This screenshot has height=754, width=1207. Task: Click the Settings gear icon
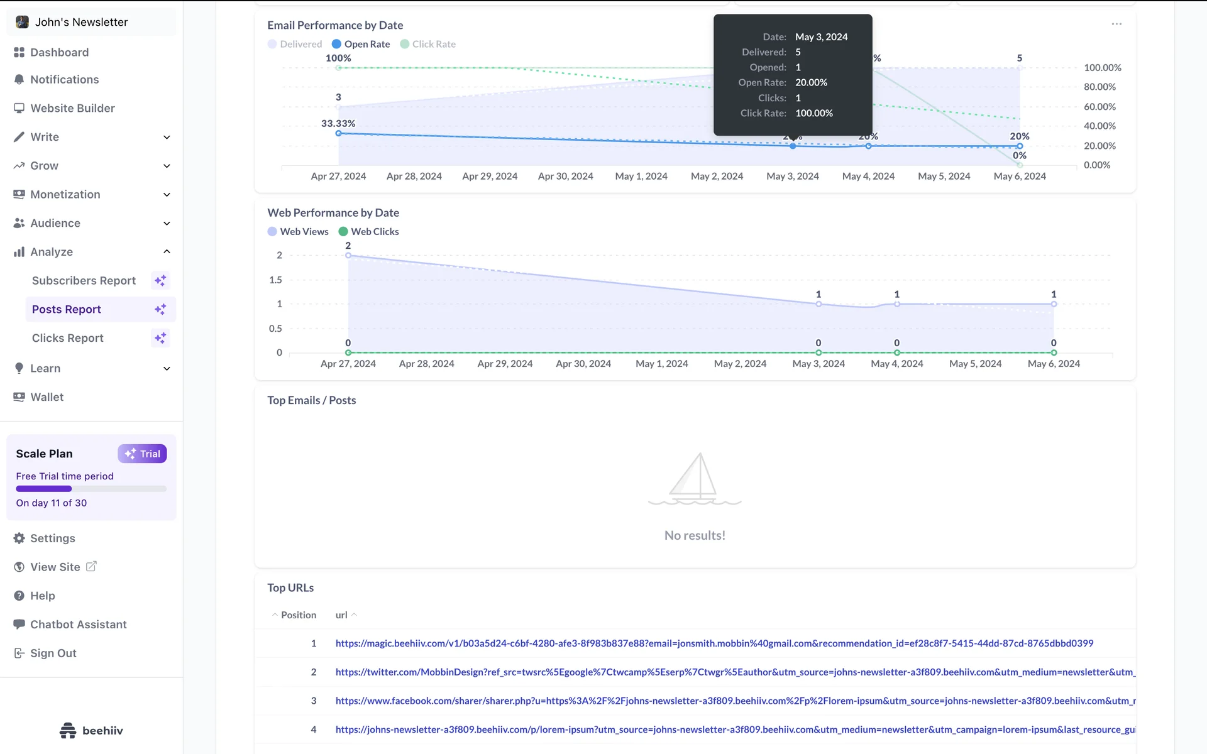point(19,538)
